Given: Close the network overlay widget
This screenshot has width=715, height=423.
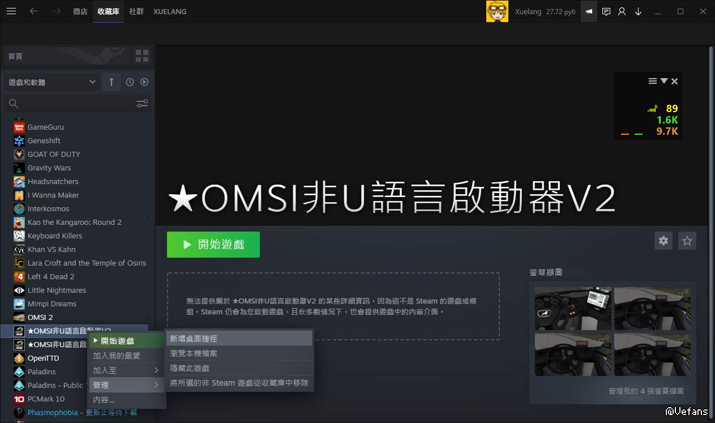Looking at the screenshot, I should click(674, 81).
